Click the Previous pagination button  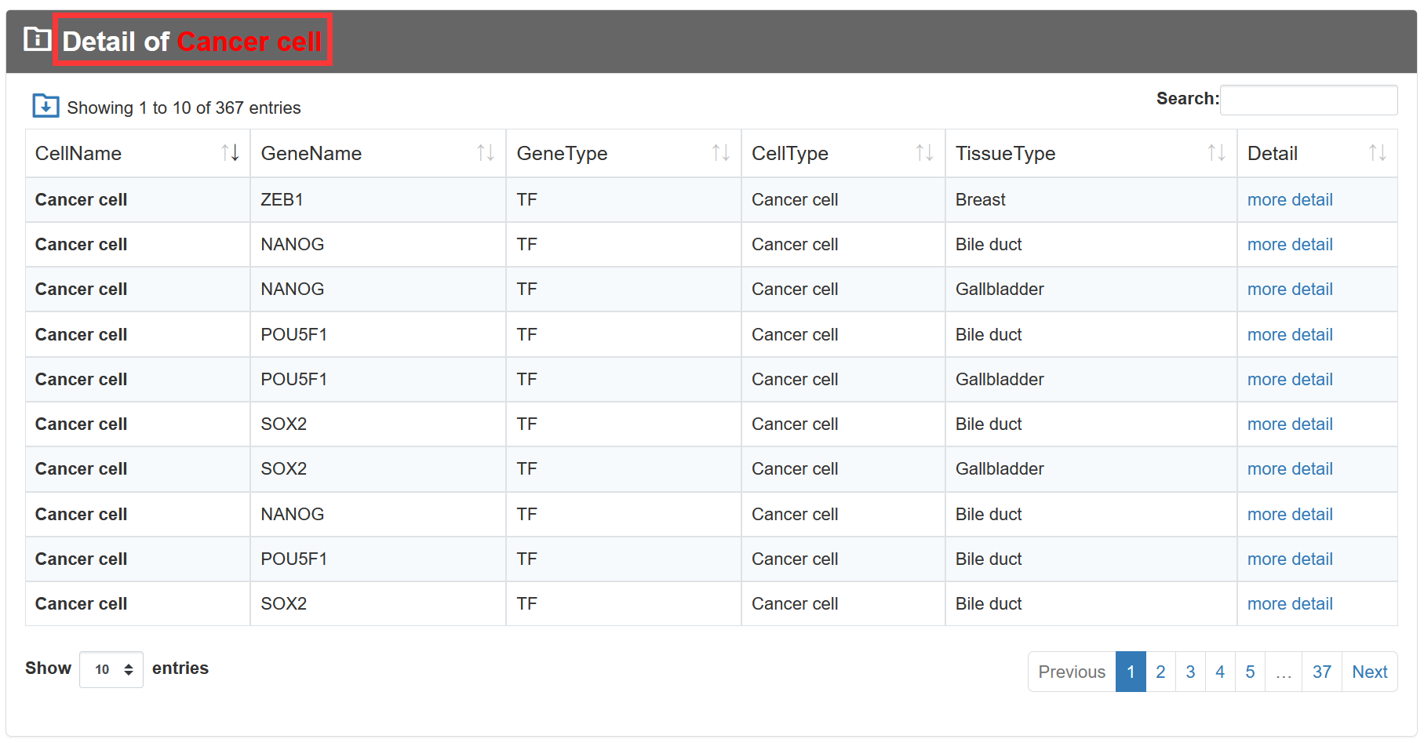pos(1072,672)
